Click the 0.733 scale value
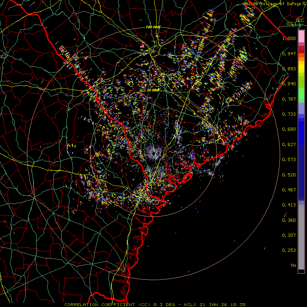Viewport: 307px width, 307px height. (289, 114)
